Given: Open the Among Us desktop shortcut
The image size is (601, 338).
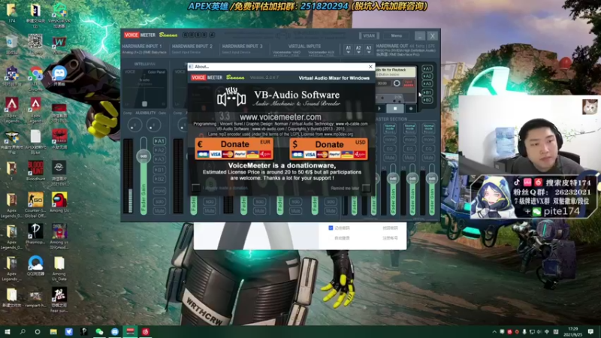Looking at the screenshot, I should point(59,200).
